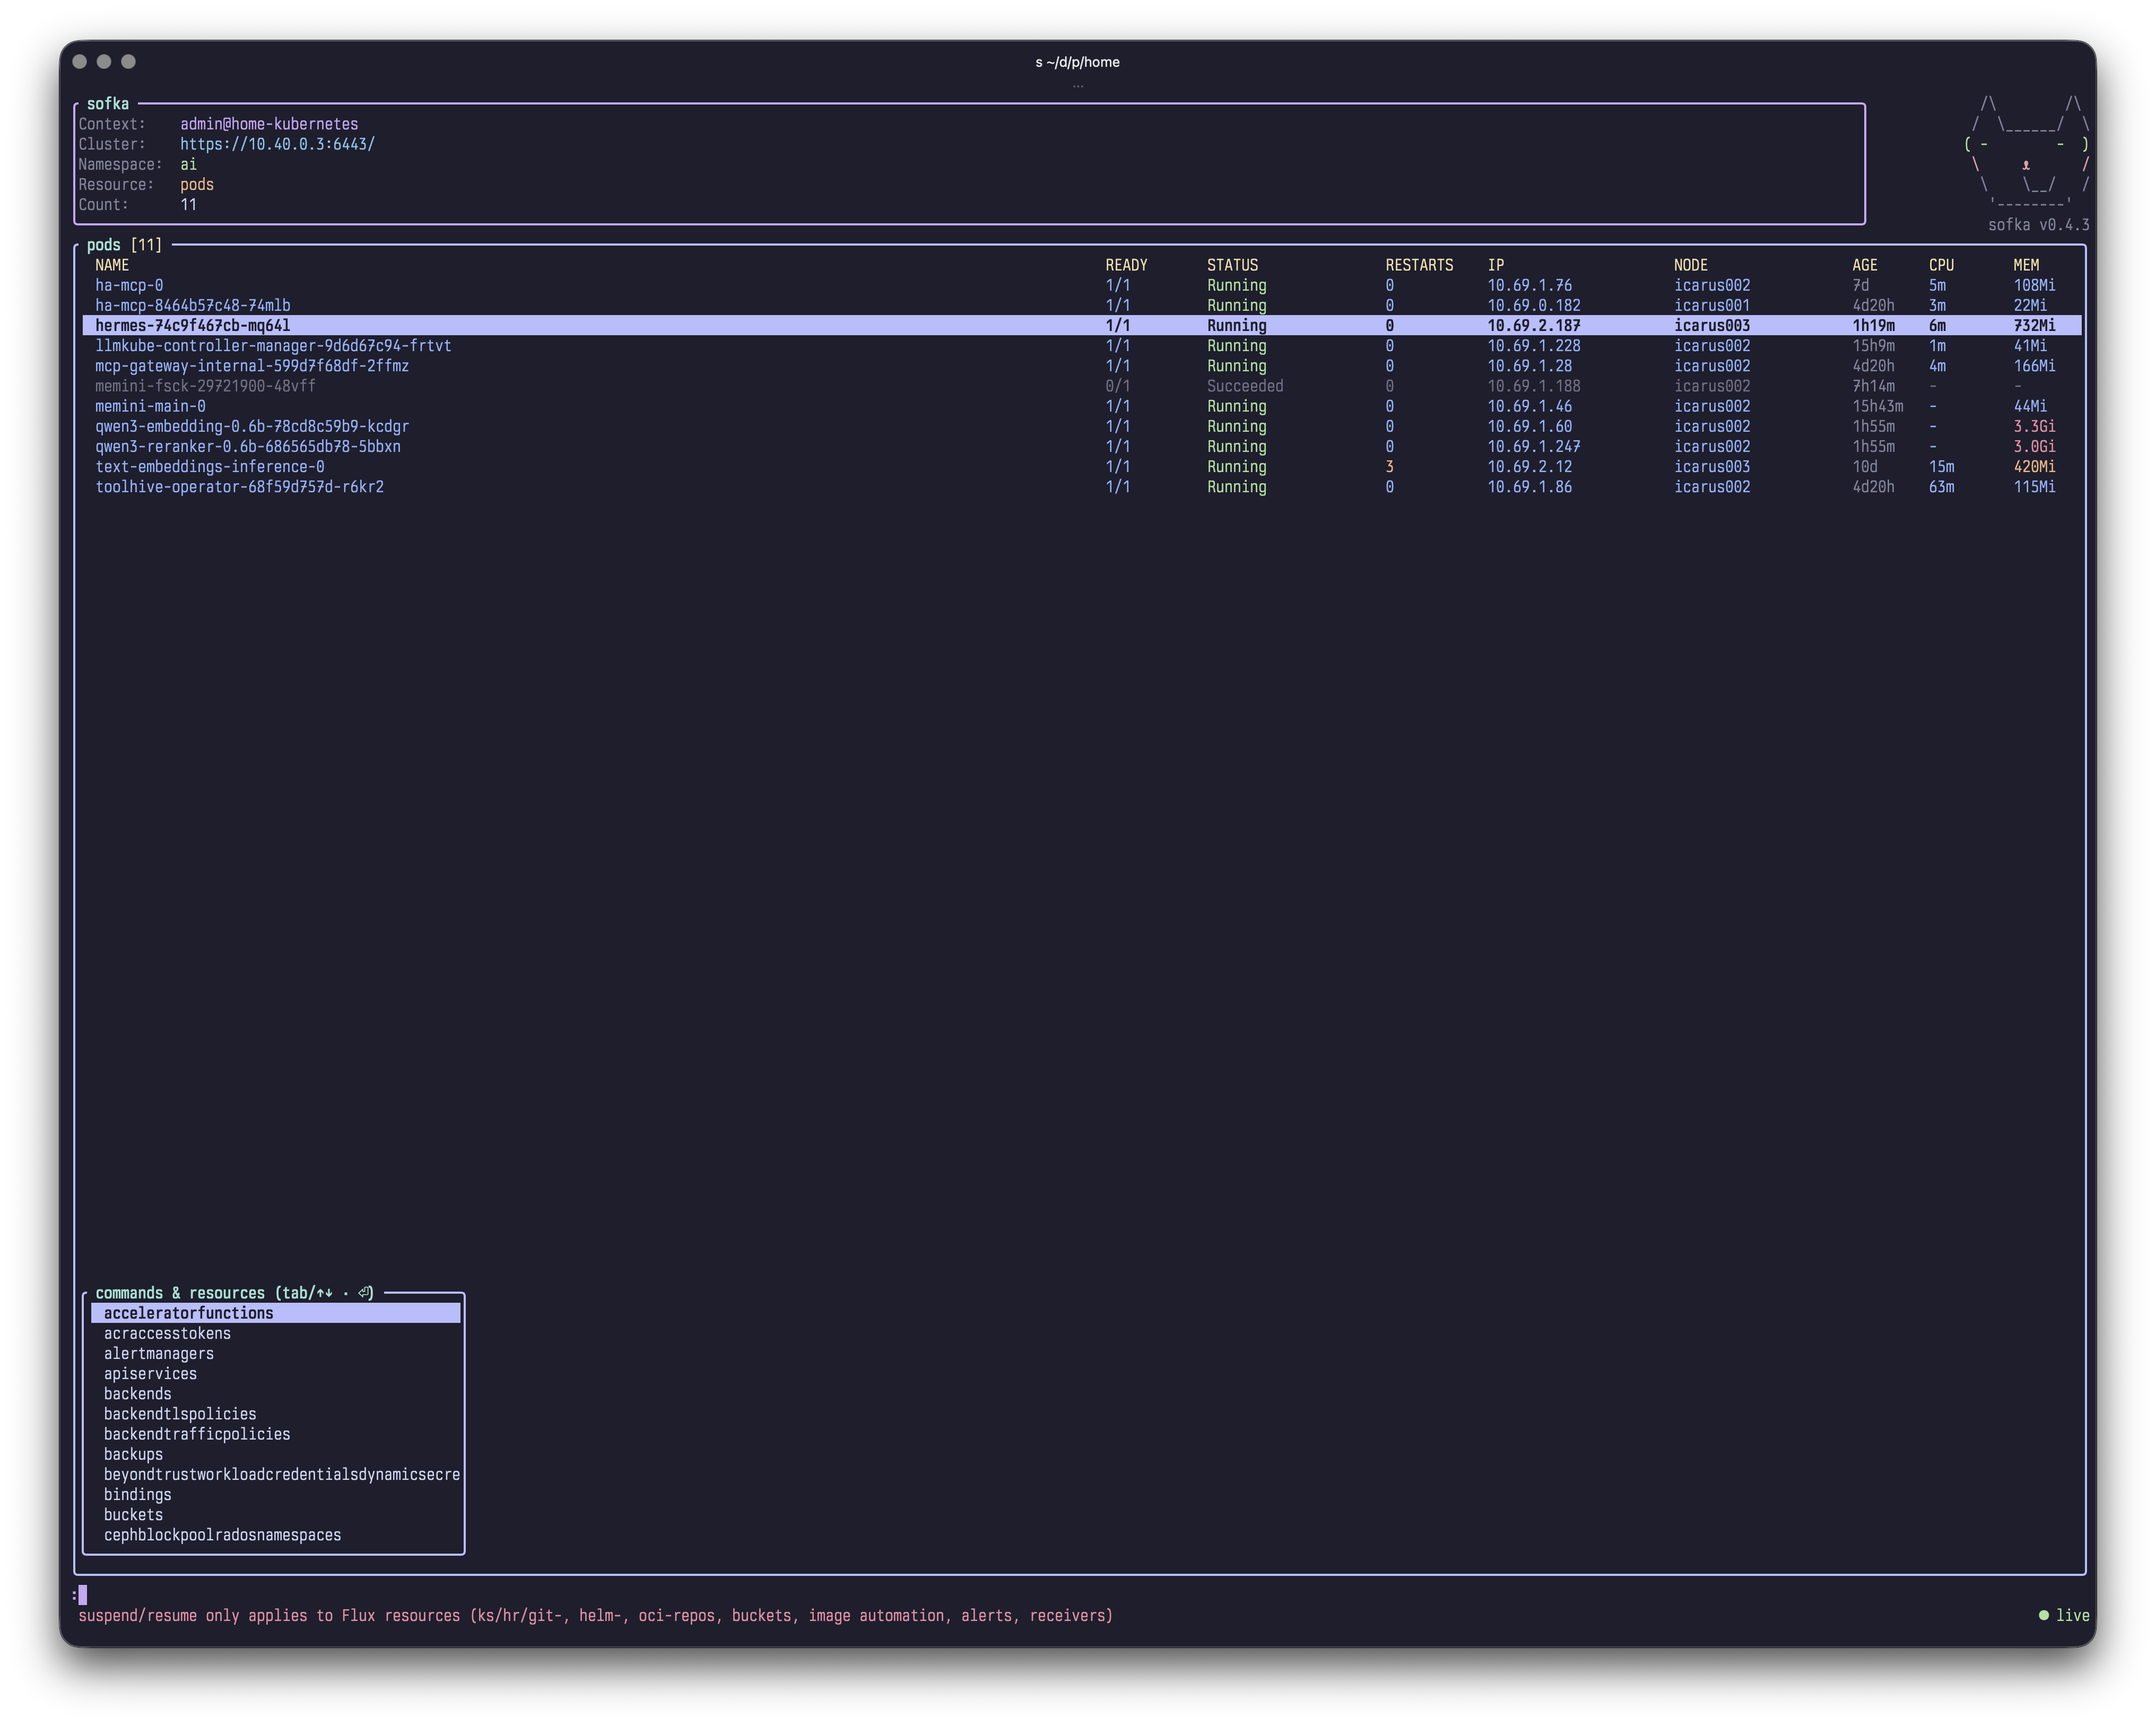2156x1726 pixels.
Task: Click the AGE column header
Action: point(1864,265)
